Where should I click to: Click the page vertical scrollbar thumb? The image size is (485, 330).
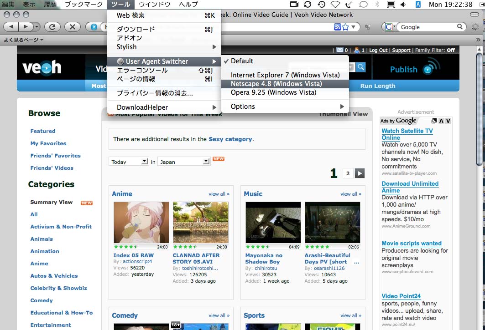479,110
